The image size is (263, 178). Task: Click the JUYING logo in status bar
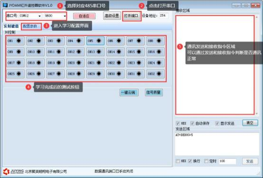[x=13, y=172]
